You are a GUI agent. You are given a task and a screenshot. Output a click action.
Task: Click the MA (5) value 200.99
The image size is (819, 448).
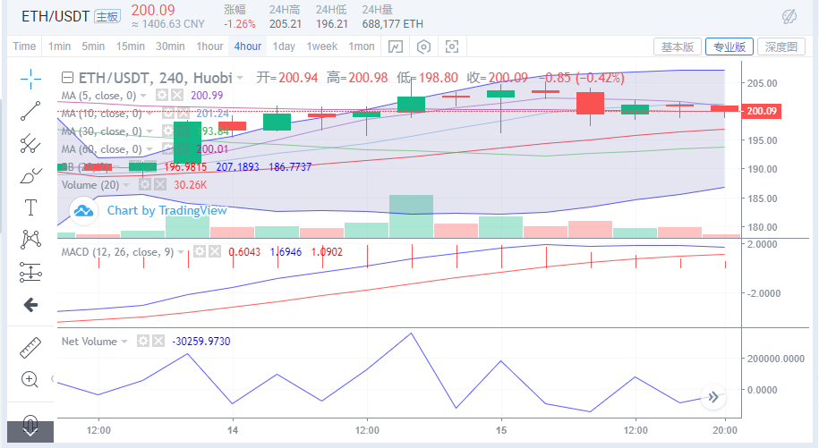click(x=207, y=96)
